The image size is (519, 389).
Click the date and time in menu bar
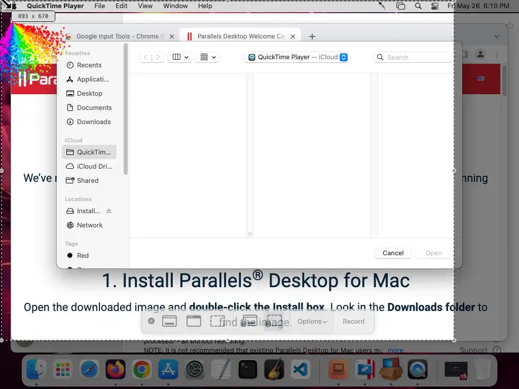pyautogui.click(x=478, y=6)
